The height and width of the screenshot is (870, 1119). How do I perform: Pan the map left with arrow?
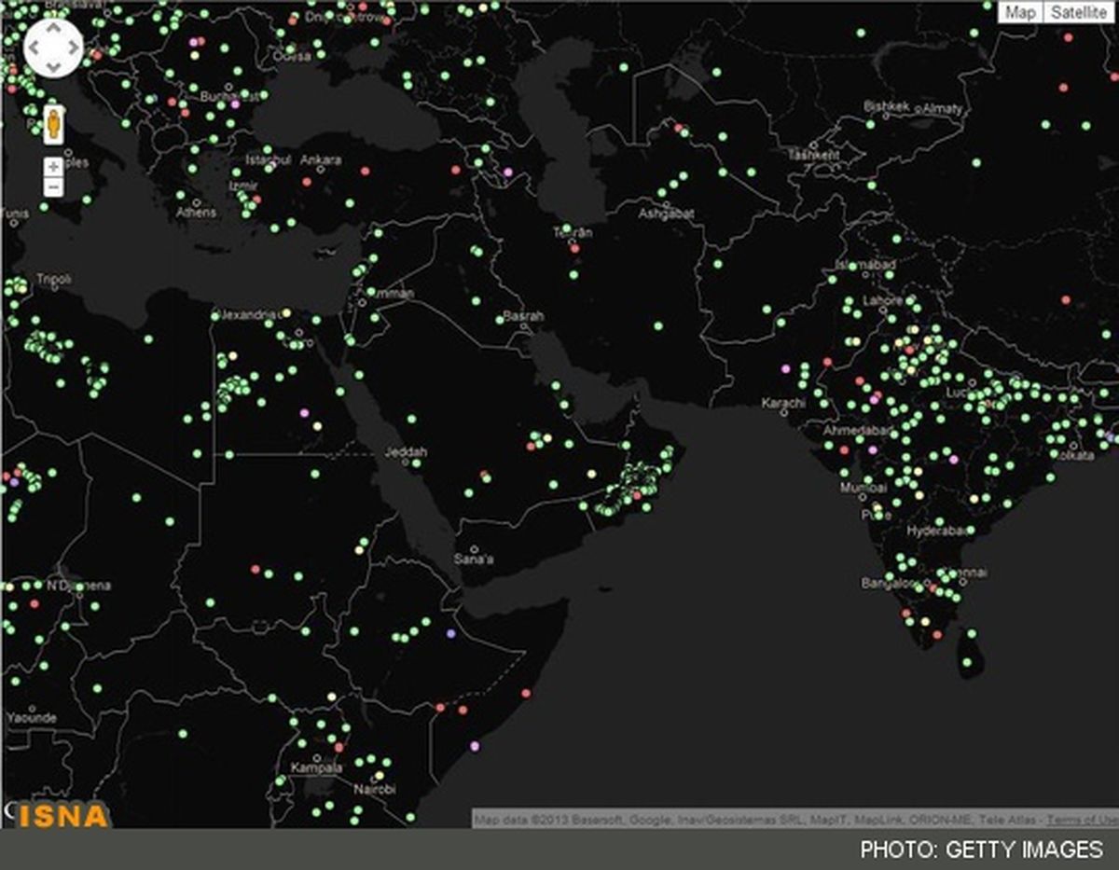34,48
